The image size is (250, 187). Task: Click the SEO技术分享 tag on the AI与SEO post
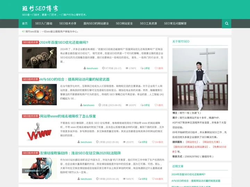pos(31,79)
